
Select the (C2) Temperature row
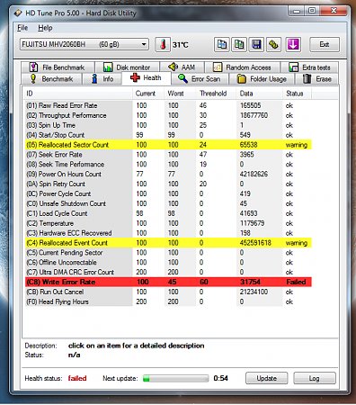168,223
